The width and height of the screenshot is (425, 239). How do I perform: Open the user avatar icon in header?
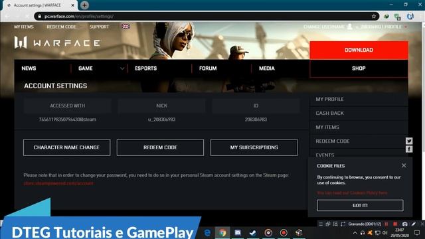point(350,27)
